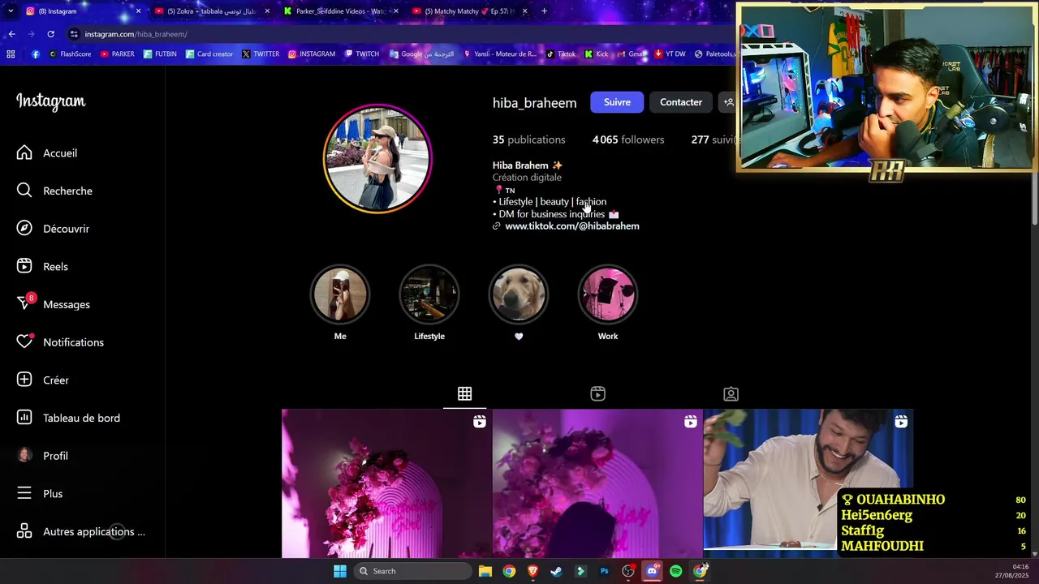Reload the Instagram page
The image size is (1039, 584).
[x=50, y=34]
